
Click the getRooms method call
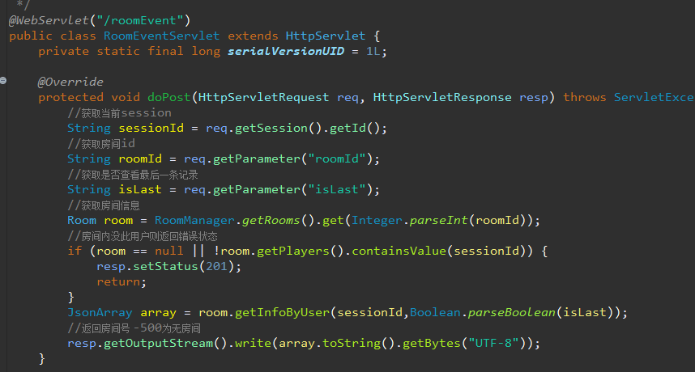[x=271, y=220]
